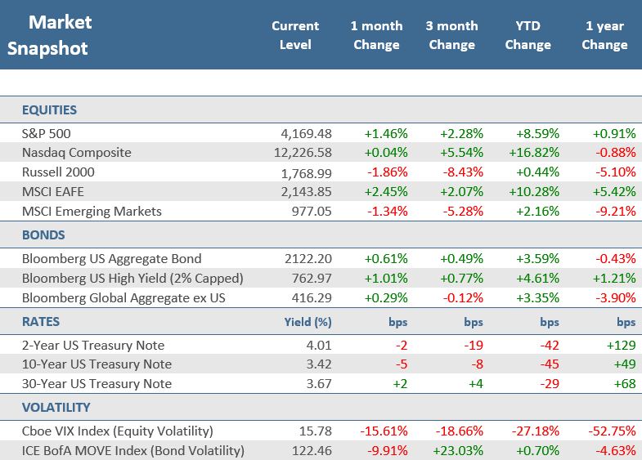642x460 pixels.
Task: Select the 3 month Change column header
Action: coord(452,35)
